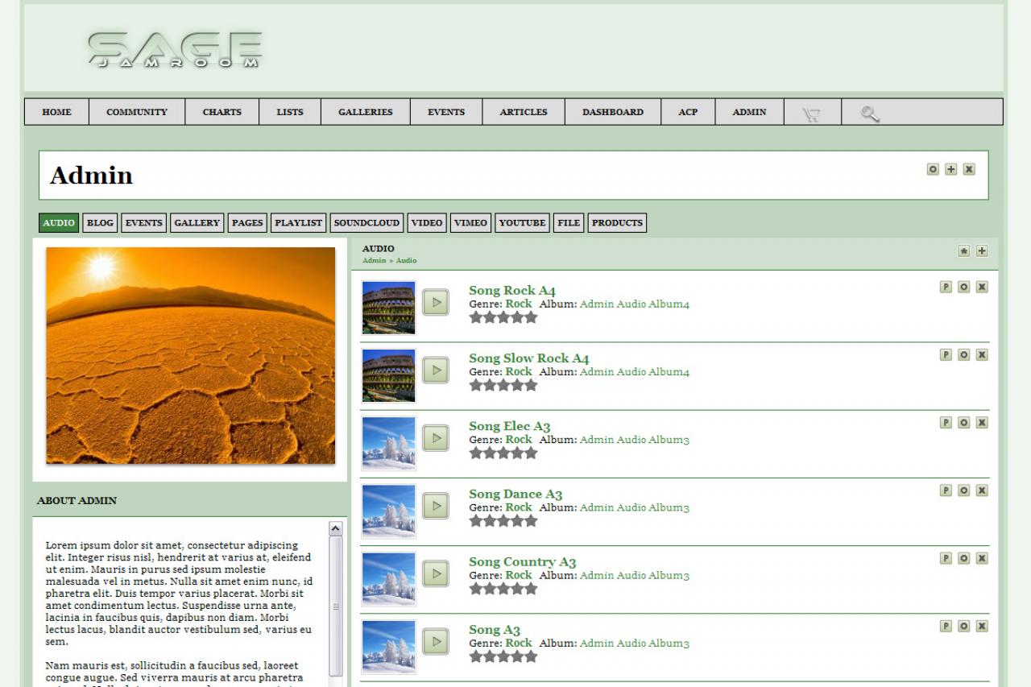1031x687 pixels.
Task: Click the plus icon in Admin header
Action: pyautogui.click(x=951, y=169)
